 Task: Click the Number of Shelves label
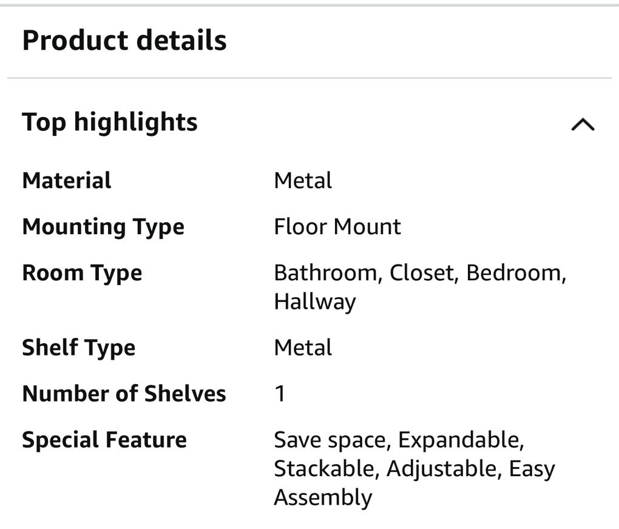click(x=124, y=394)
